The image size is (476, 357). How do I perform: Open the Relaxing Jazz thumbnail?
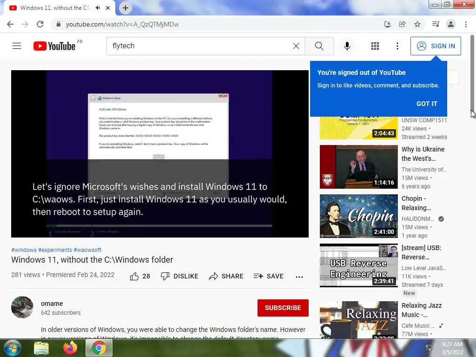coord(358,320)
